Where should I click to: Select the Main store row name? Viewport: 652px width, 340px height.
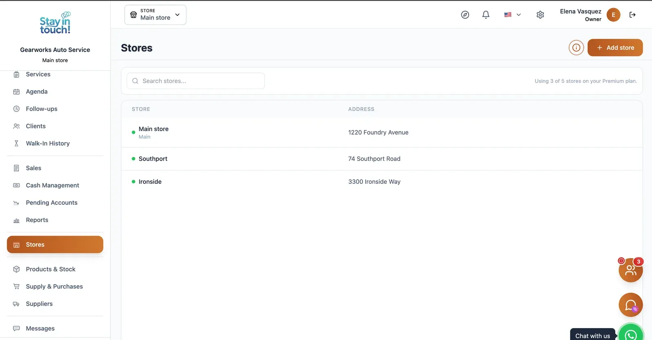tap(154, 129)
